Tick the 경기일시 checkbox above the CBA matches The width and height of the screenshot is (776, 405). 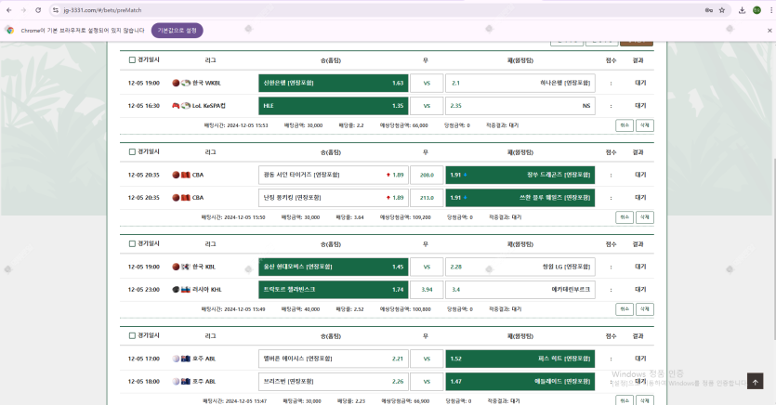tap(132, 151)
